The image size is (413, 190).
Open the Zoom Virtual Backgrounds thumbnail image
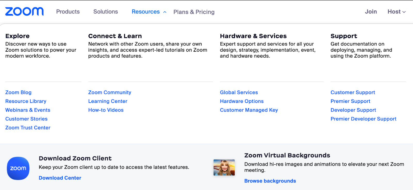click(224, 168)
